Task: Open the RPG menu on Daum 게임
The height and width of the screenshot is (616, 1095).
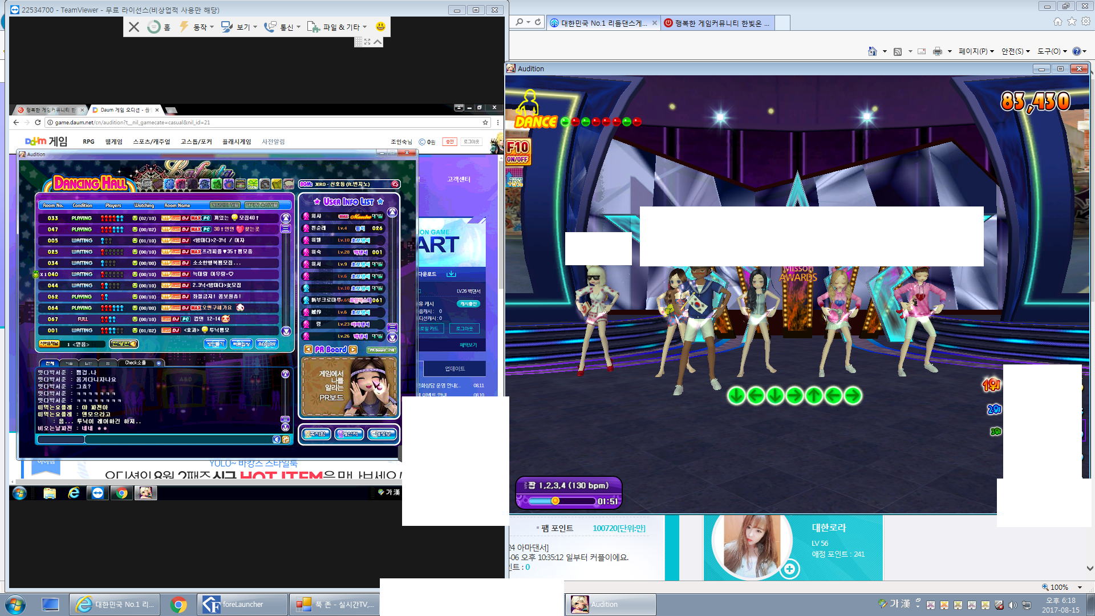Action: (88, 141)
